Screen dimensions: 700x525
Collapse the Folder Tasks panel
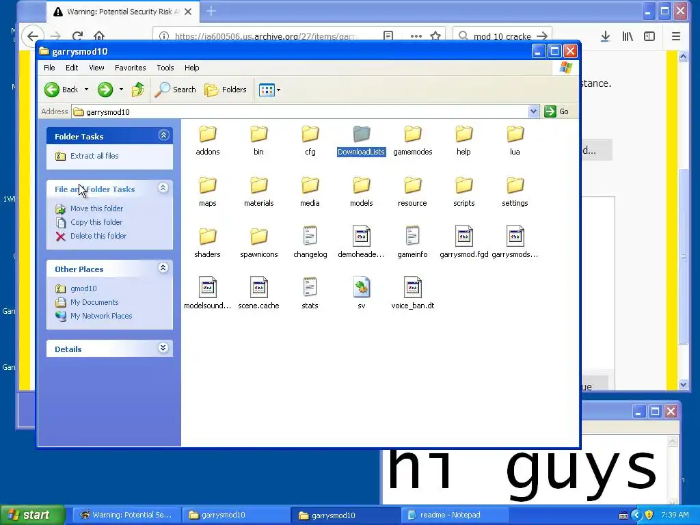[164, 135]
